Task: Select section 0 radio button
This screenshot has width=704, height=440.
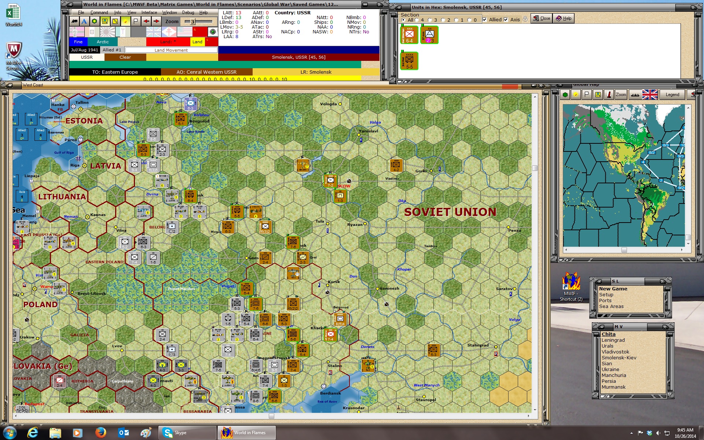Action: pos(469,20)
